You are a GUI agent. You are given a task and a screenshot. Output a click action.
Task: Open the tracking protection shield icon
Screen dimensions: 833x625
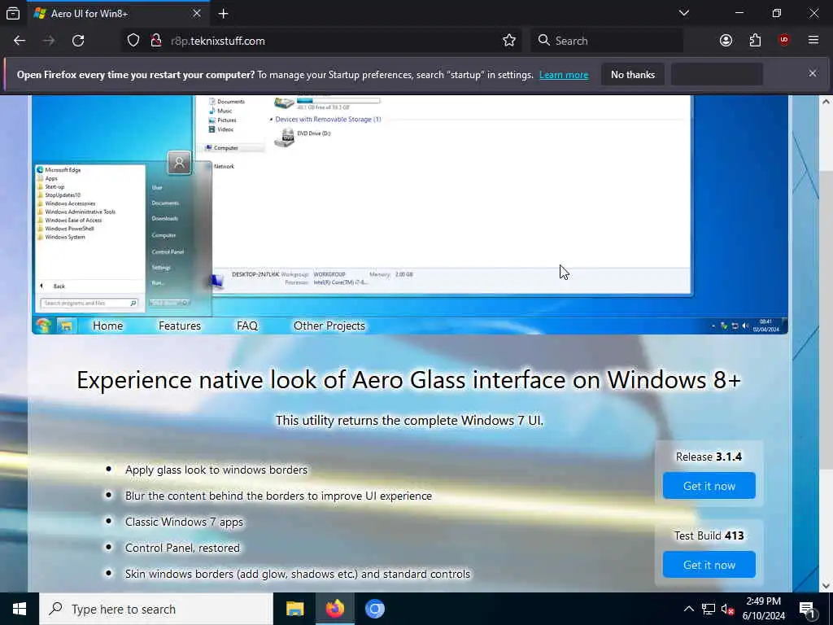[x=133, y=41]
